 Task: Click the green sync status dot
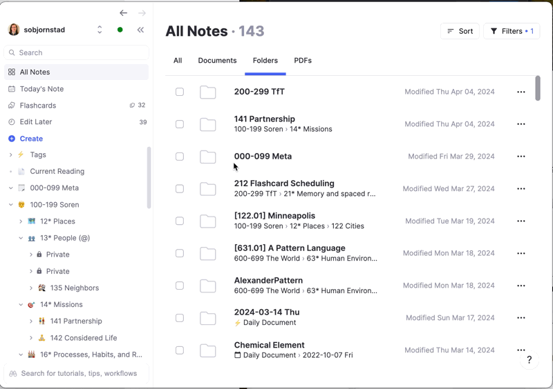tap(120, 30)
